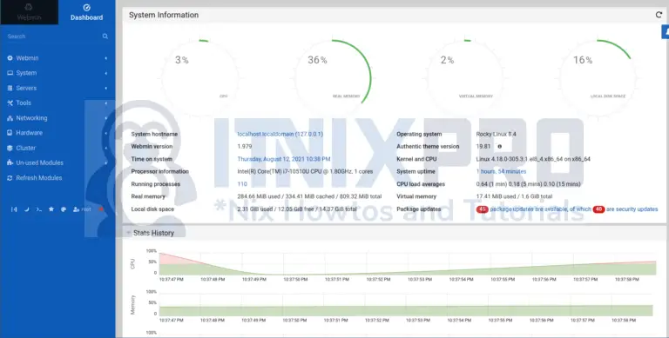Open favorites using the star icon
Viewport: 669px width, 338px height.
pyautogui.click(x=51, y=209)
